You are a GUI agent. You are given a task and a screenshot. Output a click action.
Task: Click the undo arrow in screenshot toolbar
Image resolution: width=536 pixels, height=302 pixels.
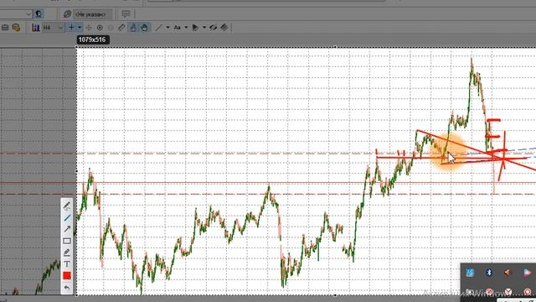click(x=67, y=288)
